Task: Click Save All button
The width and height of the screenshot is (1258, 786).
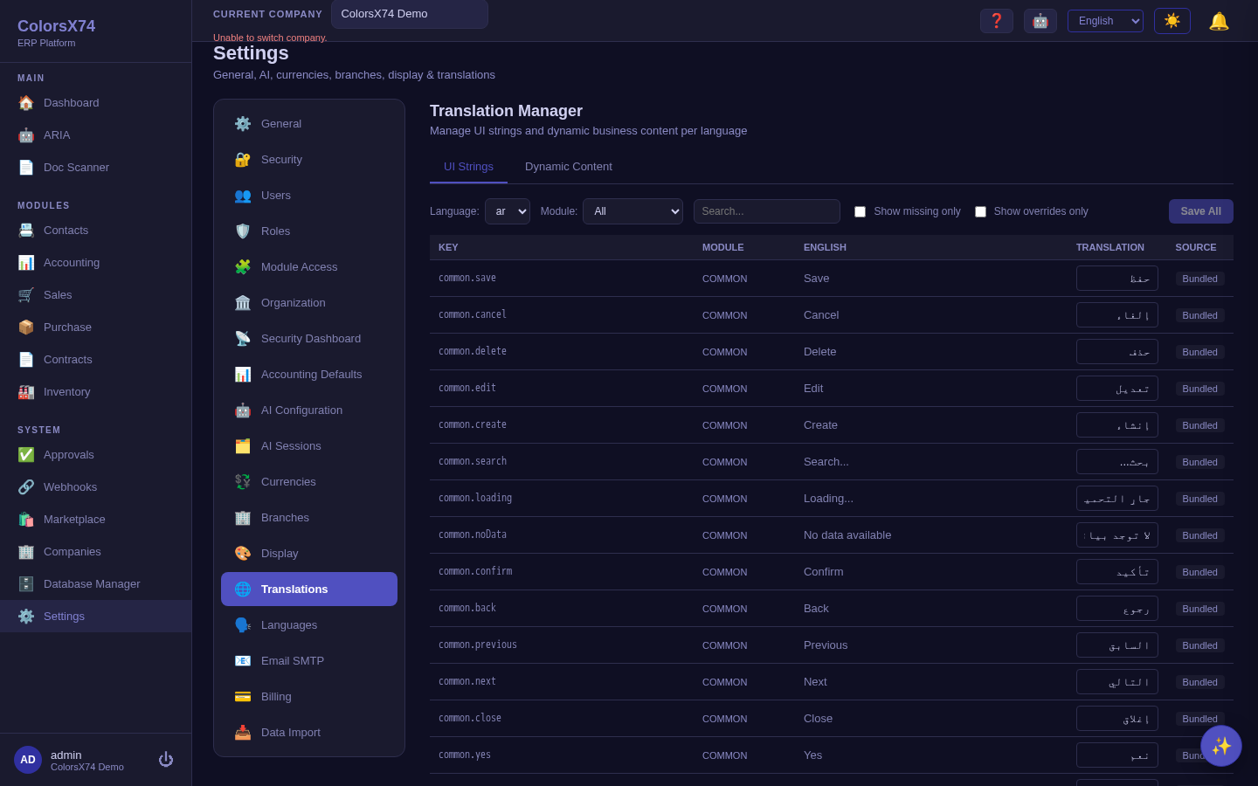Action: pyautogui.click(x=1201, y=211)
